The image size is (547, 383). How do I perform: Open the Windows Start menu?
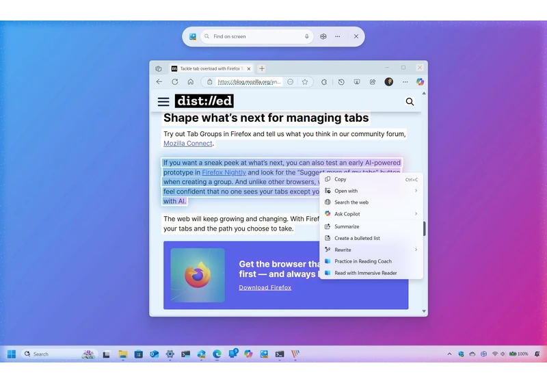[12, 354]
